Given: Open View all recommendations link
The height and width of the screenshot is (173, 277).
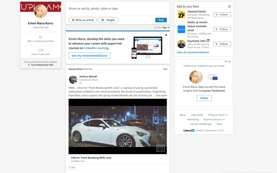Looking at the screenshot, I should tap(193, 52).
